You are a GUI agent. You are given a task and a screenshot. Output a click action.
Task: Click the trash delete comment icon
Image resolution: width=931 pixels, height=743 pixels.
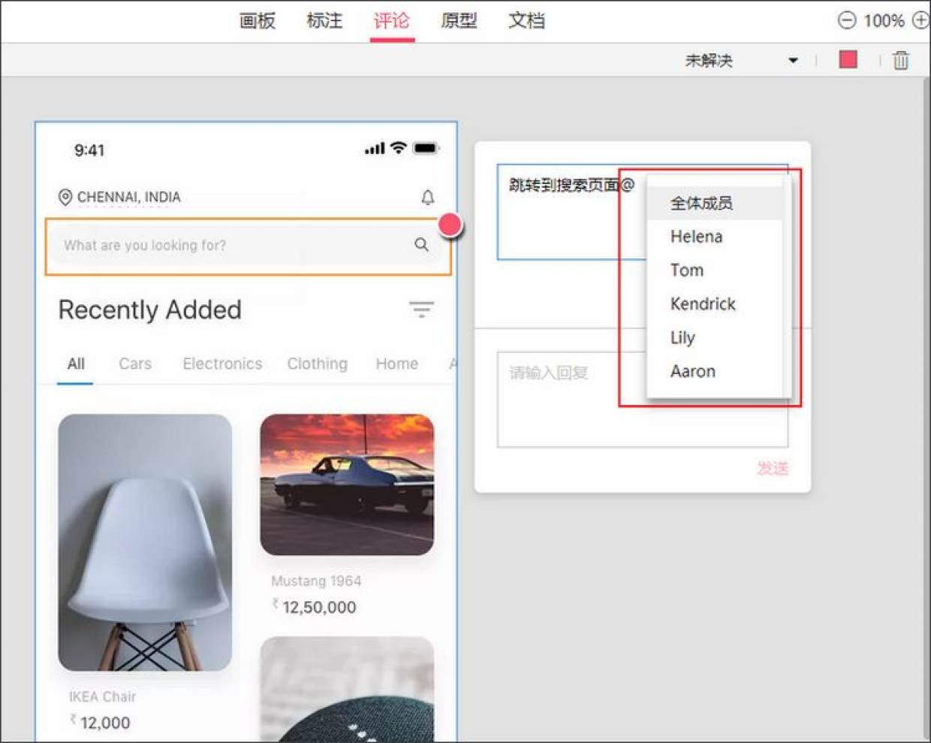(x=901, y=60)
